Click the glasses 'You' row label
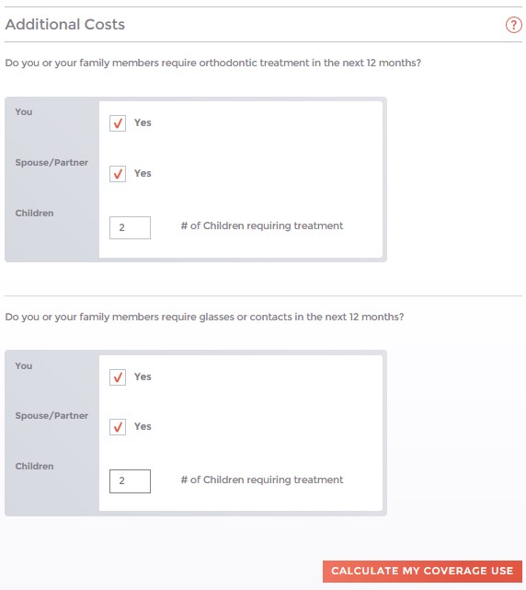Image resolution: width=526 pixels, height=590 pixels. [24, 365]
